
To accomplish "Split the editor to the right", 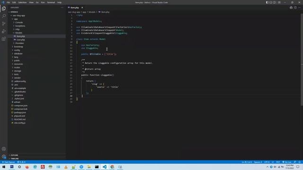I will (295, 8).
